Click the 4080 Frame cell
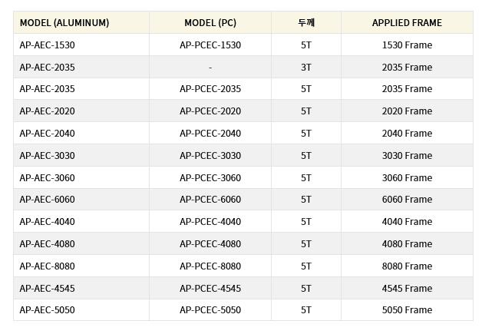 [407, 243]
